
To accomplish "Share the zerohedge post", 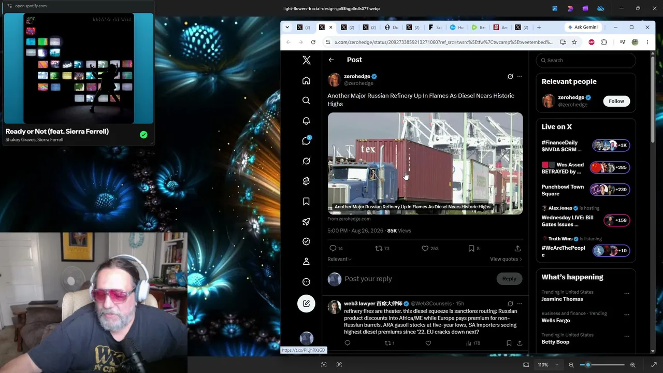I will pos(517,249).
